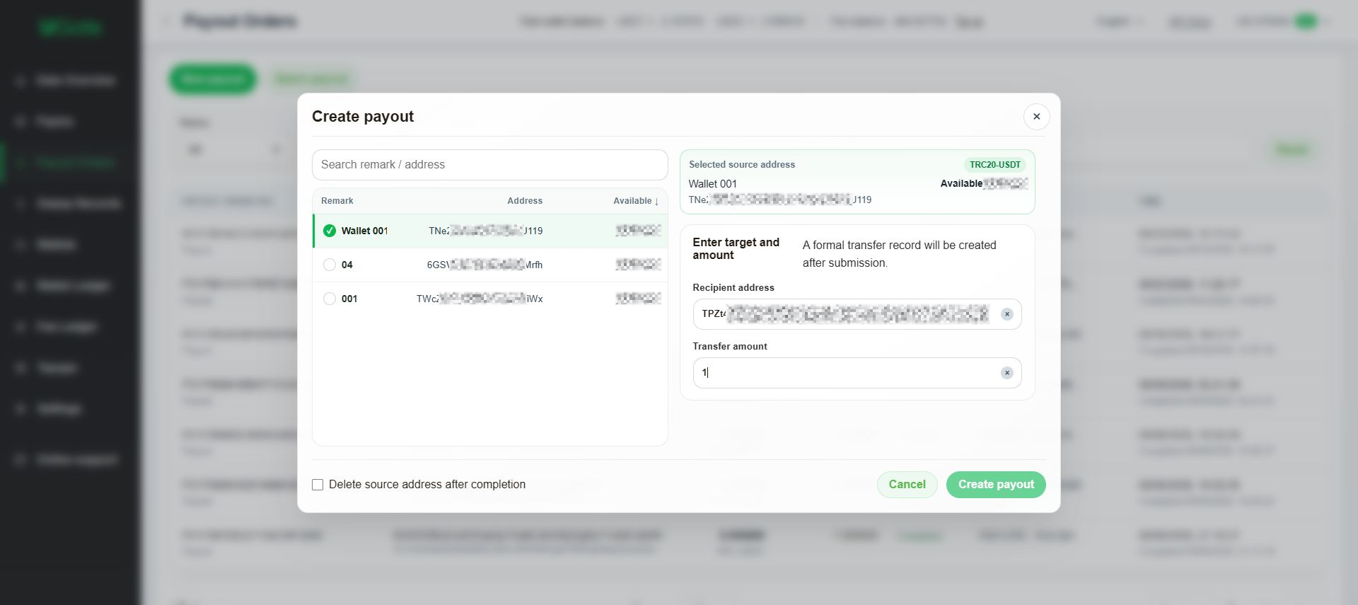
Task: Select the 001 wallet radio button
Action: 330,299
